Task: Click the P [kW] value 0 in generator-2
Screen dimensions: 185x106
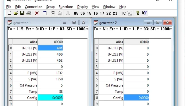Action: coord(136,73)
